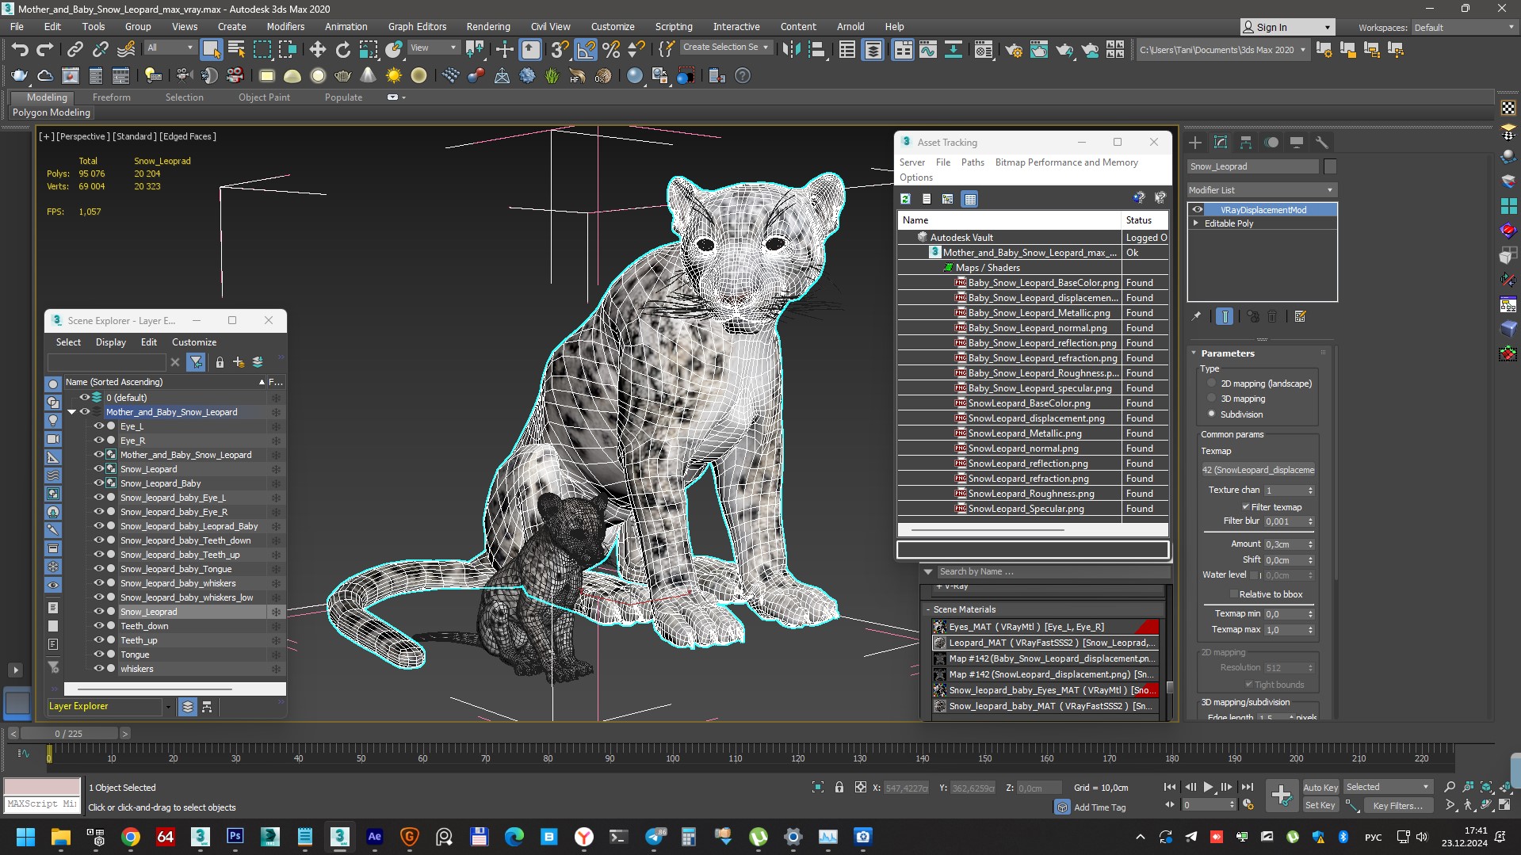Open the Utilities wrench panel tab
1521x855 pixels.
coord(1321,143)
